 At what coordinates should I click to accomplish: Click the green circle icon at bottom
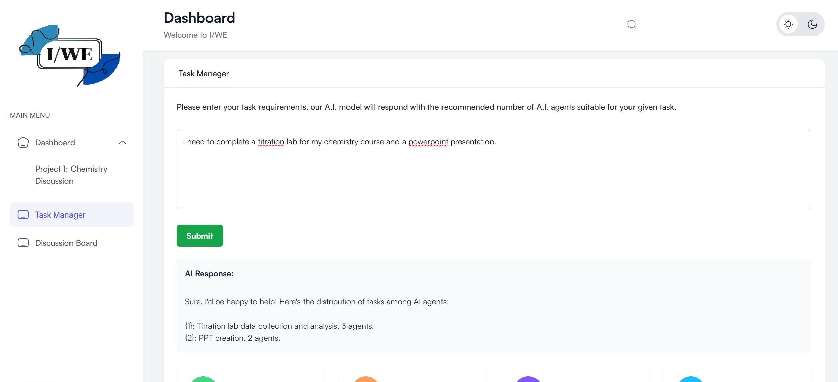[203, 379]
